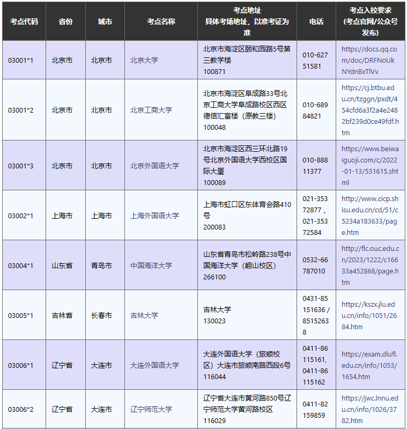The image size is (407, 429).
Task: Click the 东体育会路410号 address cell
Action: coord(247,216)
